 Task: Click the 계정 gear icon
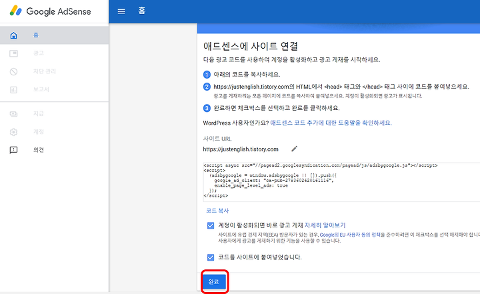pos(13,132)
